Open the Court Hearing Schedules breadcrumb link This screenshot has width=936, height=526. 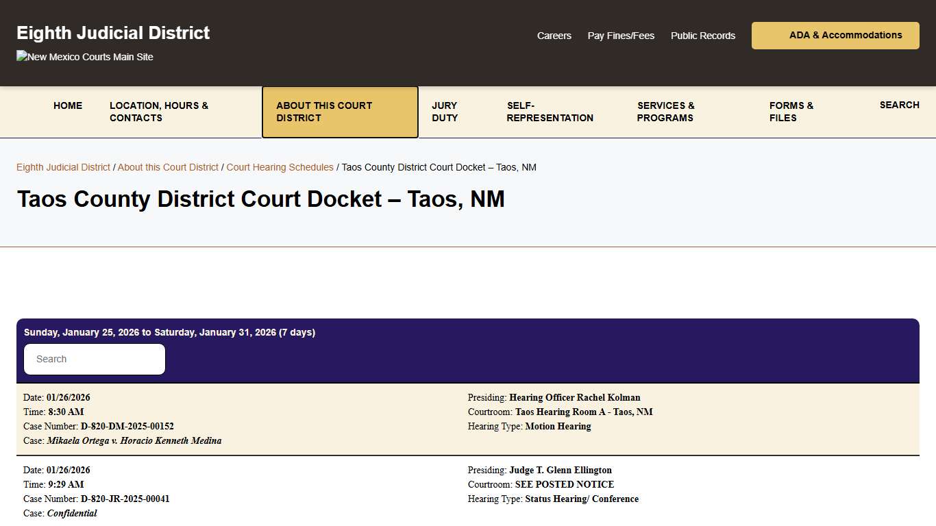click(280, 167)
